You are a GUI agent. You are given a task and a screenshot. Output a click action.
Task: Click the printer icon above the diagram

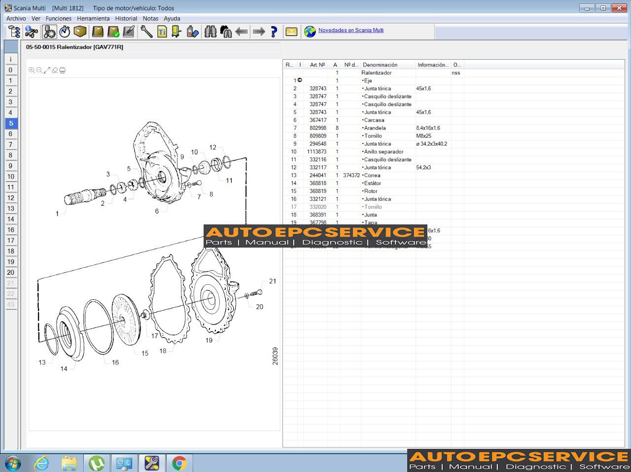(63, 71)
